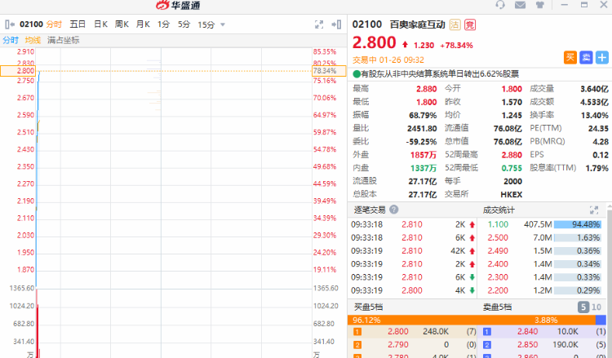Add stock to watchlist with plus button

[x=602, y=57]
